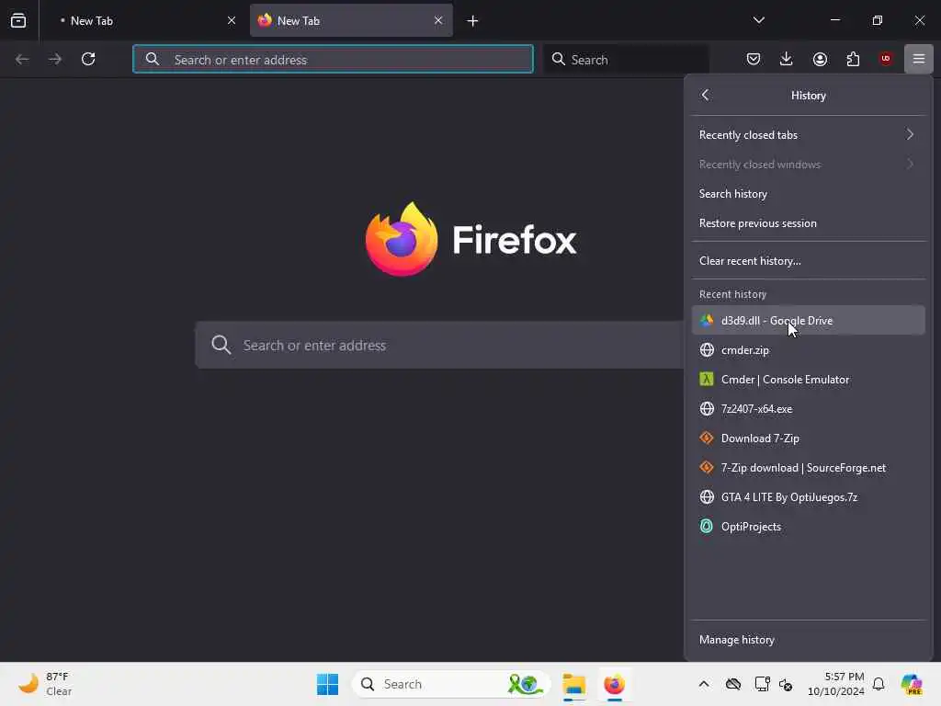
Task: Open Cmder | Console Emulator history entry
Action: pyautogui.click(x=808, y=380)
